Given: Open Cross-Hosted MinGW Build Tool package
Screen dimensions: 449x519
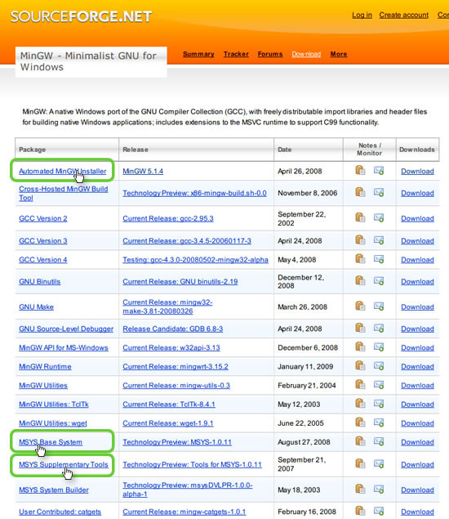Looking at the screenshot, I should (x=63, y=194).
